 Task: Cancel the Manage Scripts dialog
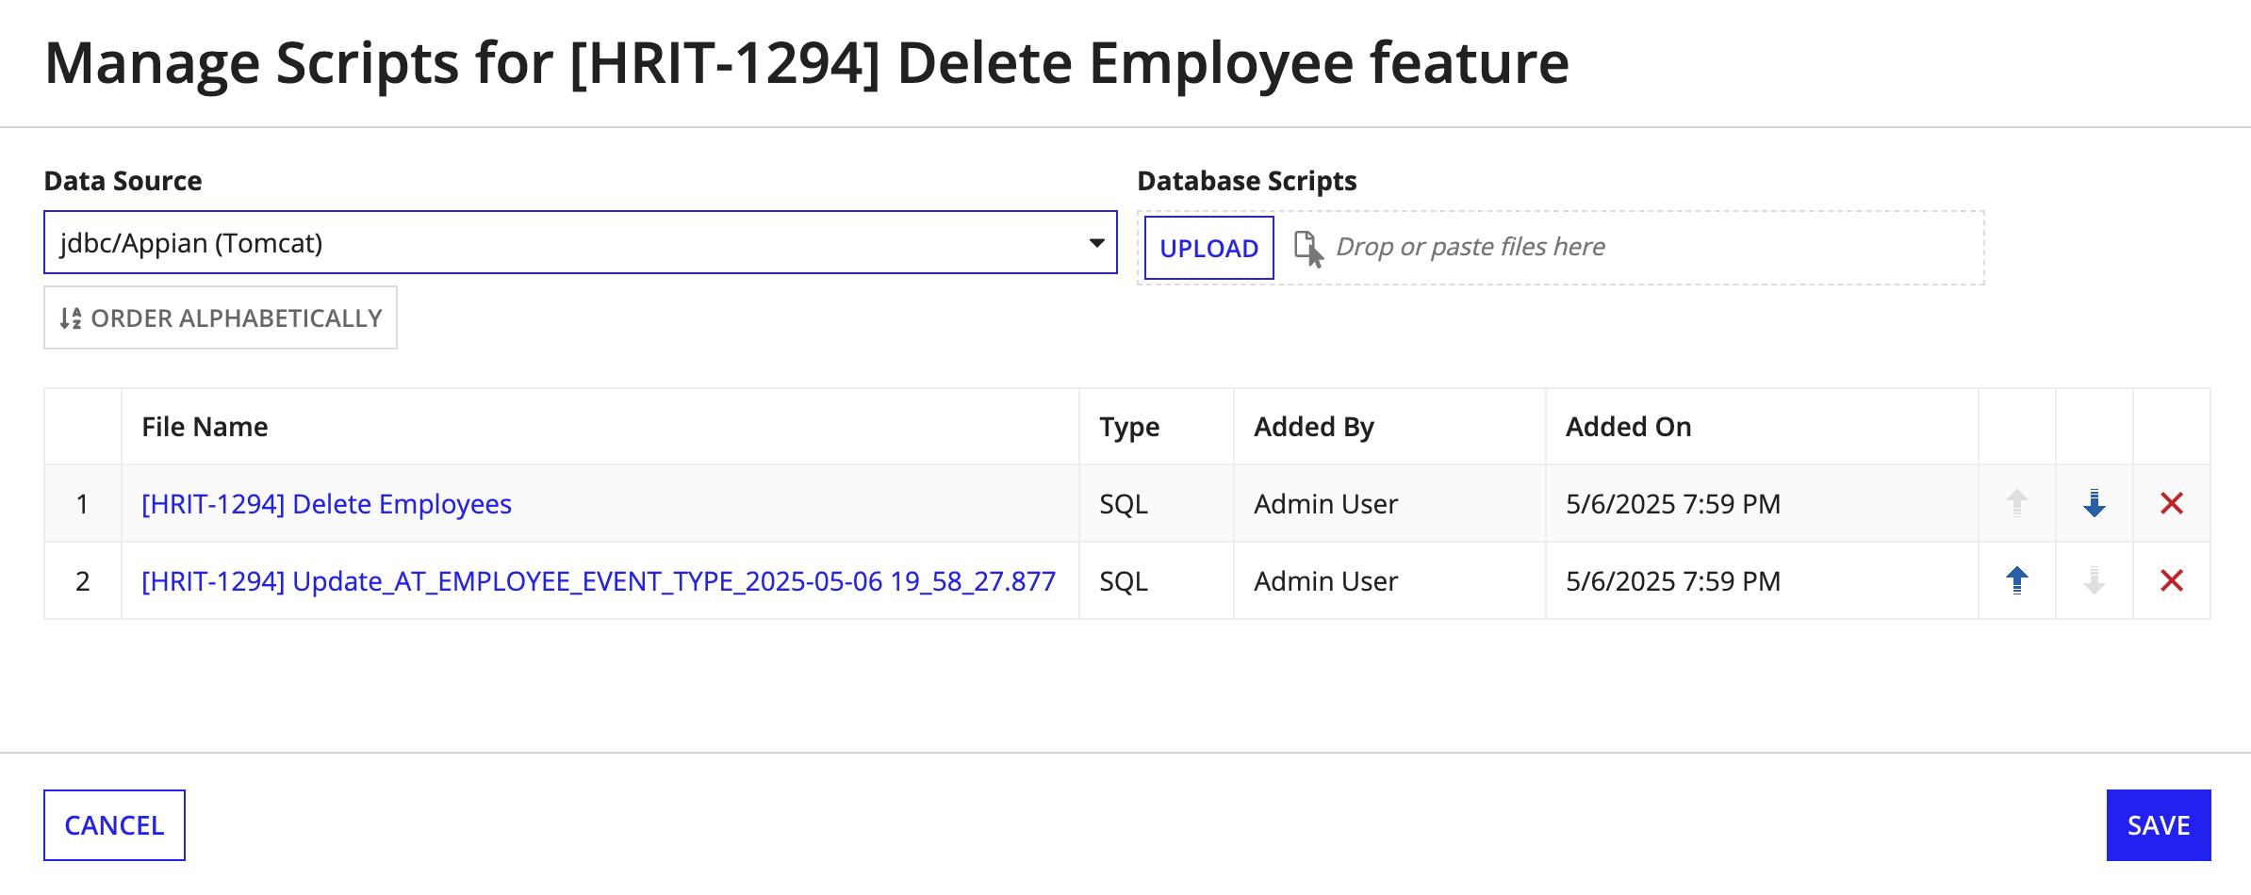[114, 825]
